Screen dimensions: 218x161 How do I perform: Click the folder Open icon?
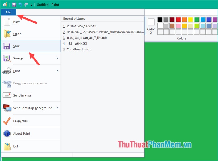point(7,34)
